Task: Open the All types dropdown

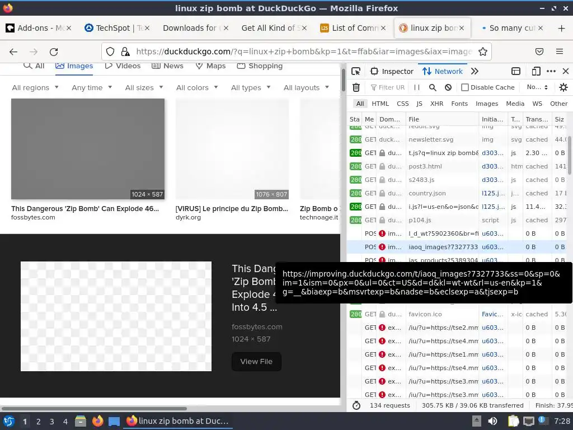Action: 251,88
